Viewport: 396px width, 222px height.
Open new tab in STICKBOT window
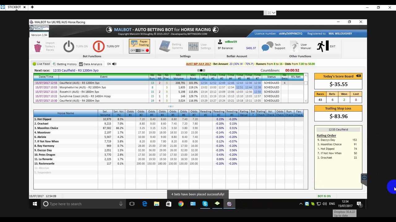[x=32, y=7]
